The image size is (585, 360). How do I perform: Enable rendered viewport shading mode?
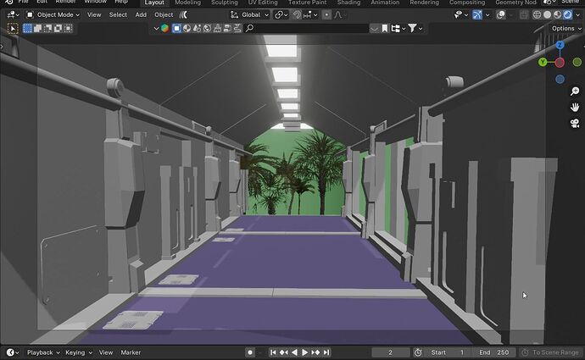(x=567, y=14)
